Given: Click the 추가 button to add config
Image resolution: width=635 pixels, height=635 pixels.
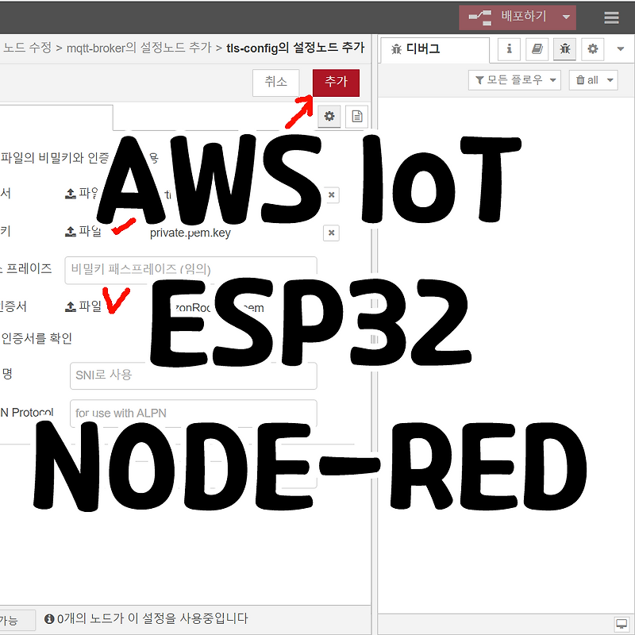Looking at the screenshot, I should (x=336, y=83).
